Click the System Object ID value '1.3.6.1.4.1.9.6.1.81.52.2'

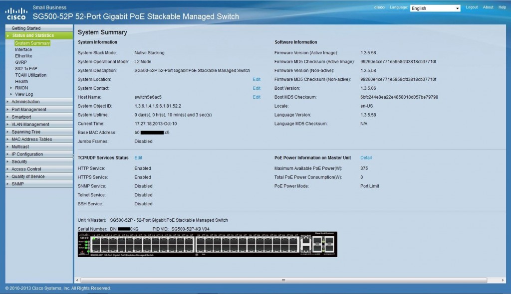click(158, 106)
